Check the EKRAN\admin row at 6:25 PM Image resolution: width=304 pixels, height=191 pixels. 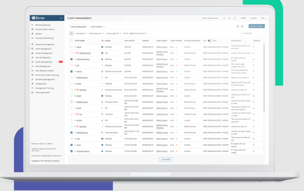tap(72, 53)
